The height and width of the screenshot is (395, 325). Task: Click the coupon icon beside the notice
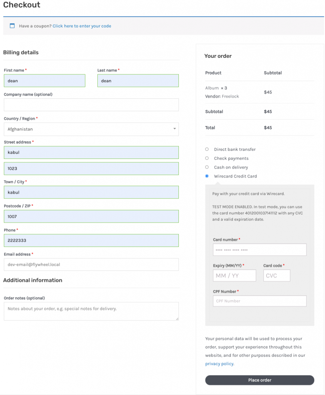click(x=12, y=26)
